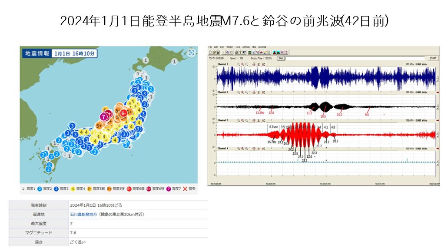Click the 6- intensity marker on map
The height and width of the screenshot is (248, 441).
coord(123,113)
